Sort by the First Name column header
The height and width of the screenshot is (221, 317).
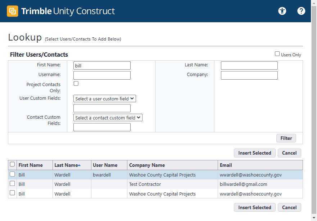point(31,165)
